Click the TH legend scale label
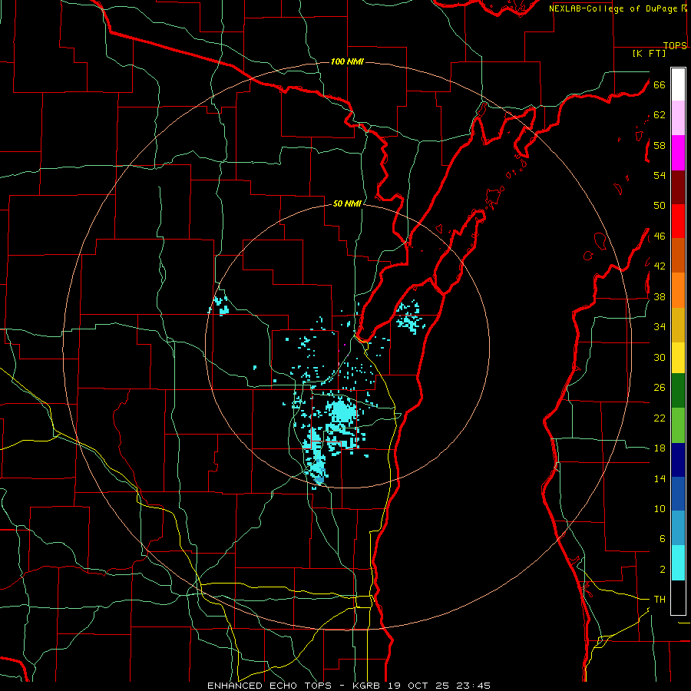Image resolution: width=691 pixels, height=691 pixels. (x=660, y=600)
